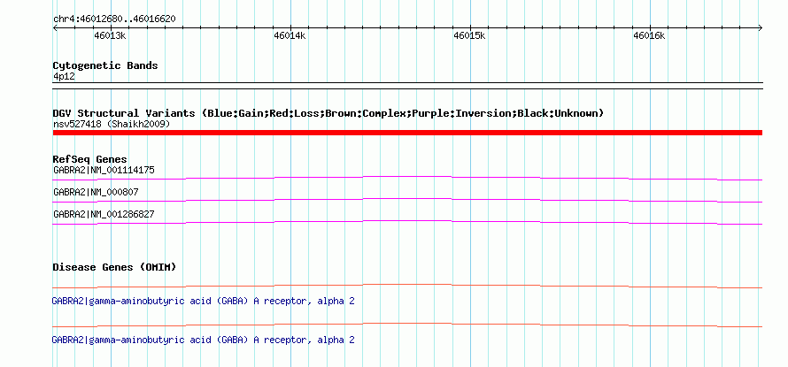The image size is (788, 367).
Task: Click the Cytogenetic Bands track title
Action: (x=105, y=65)
